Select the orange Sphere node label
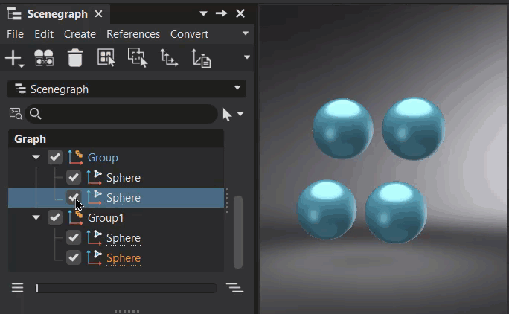Viewport: 509px width, 314px height. point(124,258)
